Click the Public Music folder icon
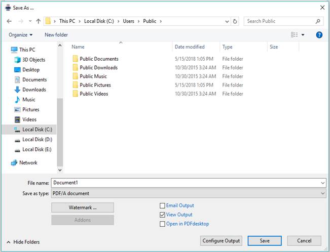Screen dimensions: 330x252 [75, 76]
